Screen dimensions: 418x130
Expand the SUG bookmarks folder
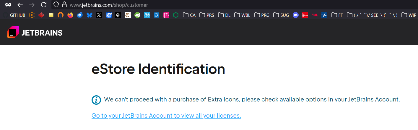(x=281, y=15)
